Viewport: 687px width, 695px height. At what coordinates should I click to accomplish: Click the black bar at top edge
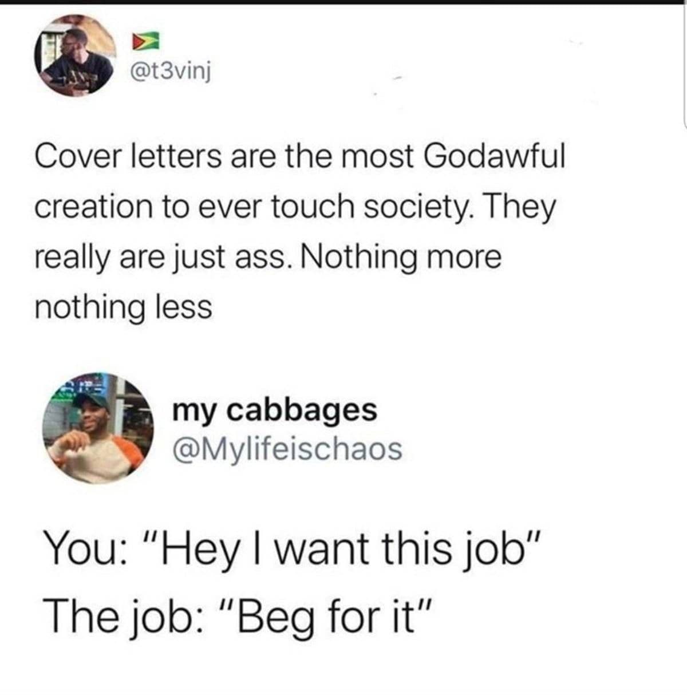point(343,2)
